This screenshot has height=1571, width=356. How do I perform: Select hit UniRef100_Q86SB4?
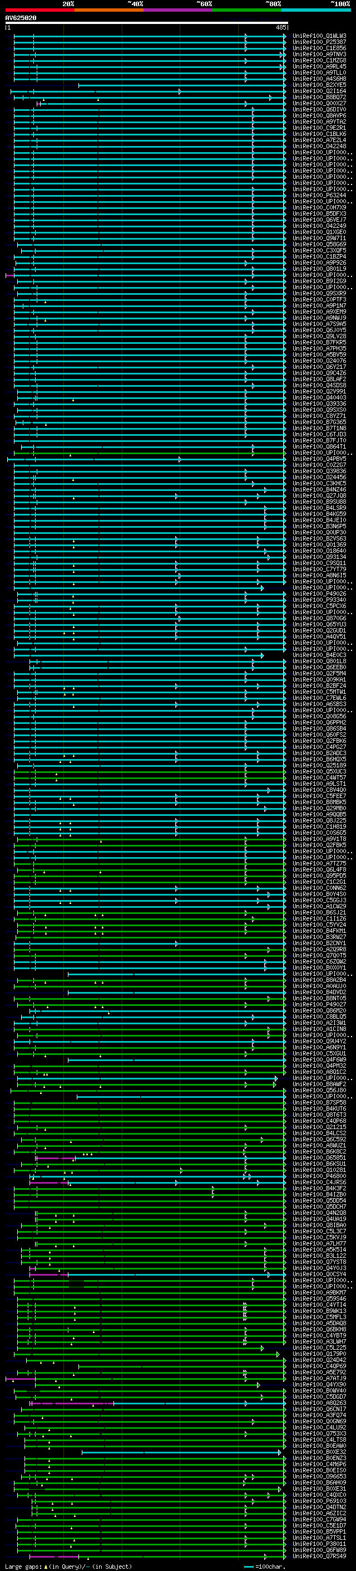tap(319, 728)
